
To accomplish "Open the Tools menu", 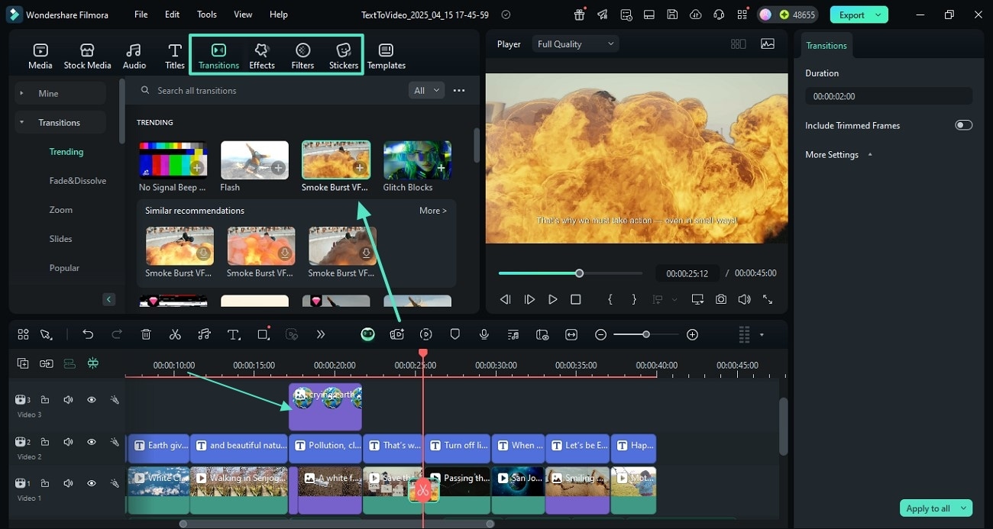I will (x=207, y=15).
